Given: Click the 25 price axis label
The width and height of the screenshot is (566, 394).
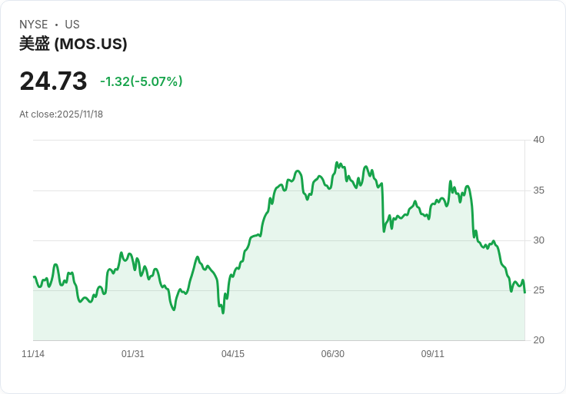Looking at the screenshot, I should (x=538, y=290).
